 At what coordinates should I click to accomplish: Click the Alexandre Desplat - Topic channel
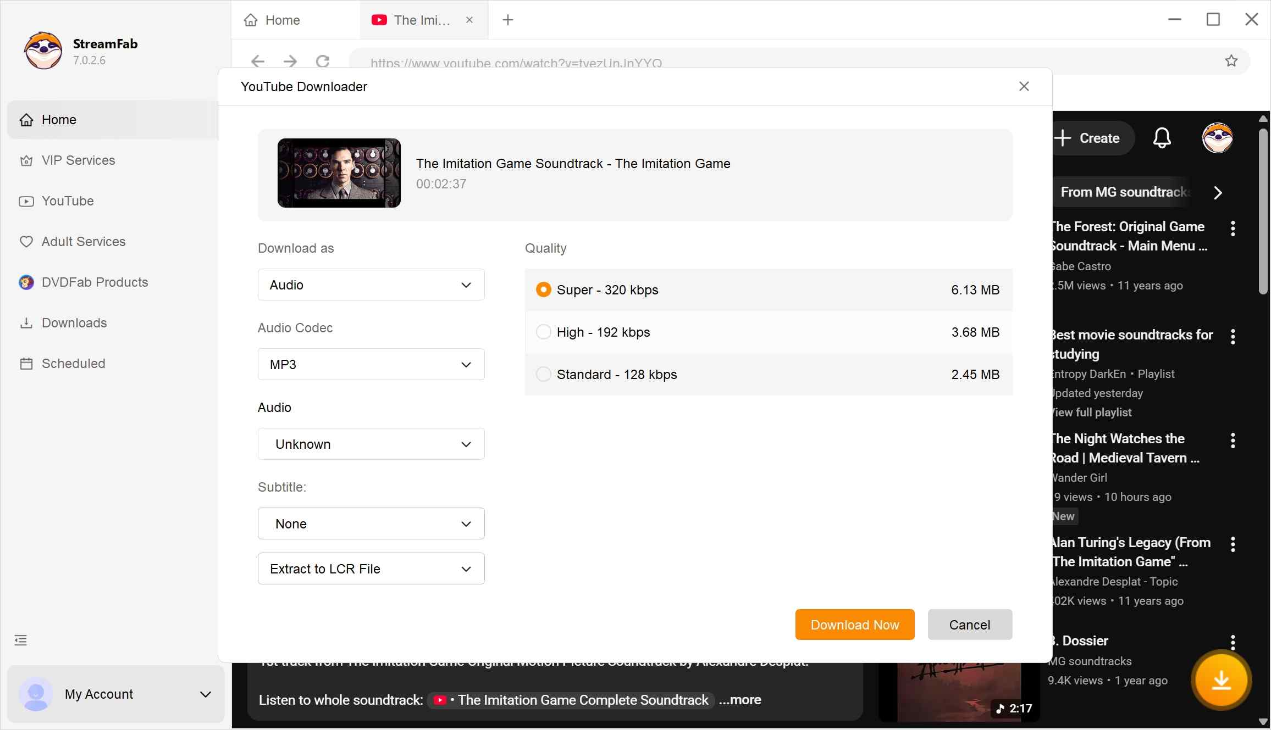coord(1115,582)
